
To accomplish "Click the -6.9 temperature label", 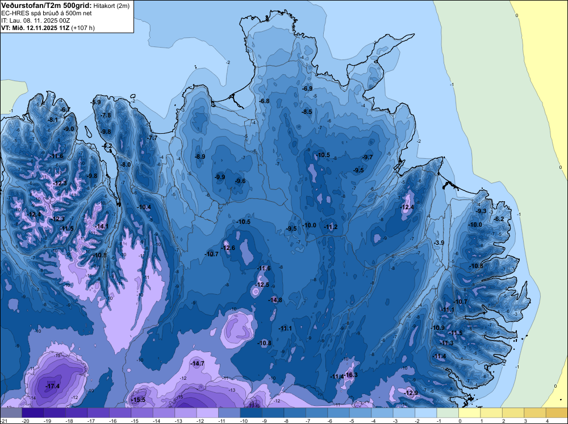I will tap(307, 88).
